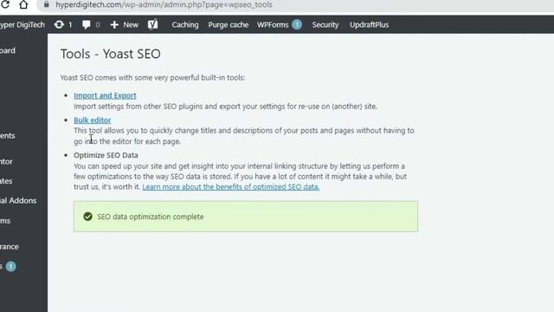Open sidebar item ending in 'ents'

coord(7,136)
